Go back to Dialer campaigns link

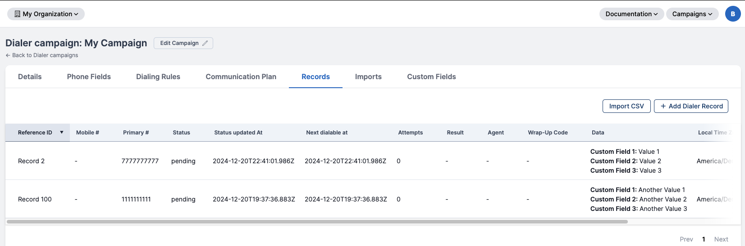[42, 55]
